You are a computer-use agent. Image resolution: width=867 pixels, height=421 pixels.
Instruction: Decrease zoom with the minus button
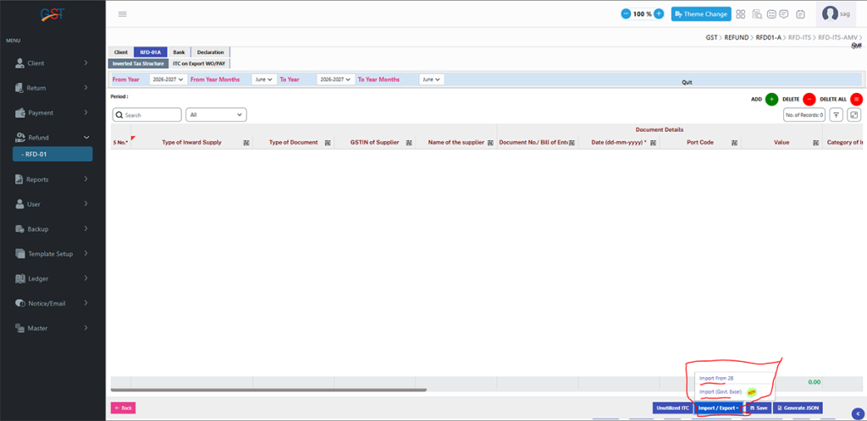626,14
